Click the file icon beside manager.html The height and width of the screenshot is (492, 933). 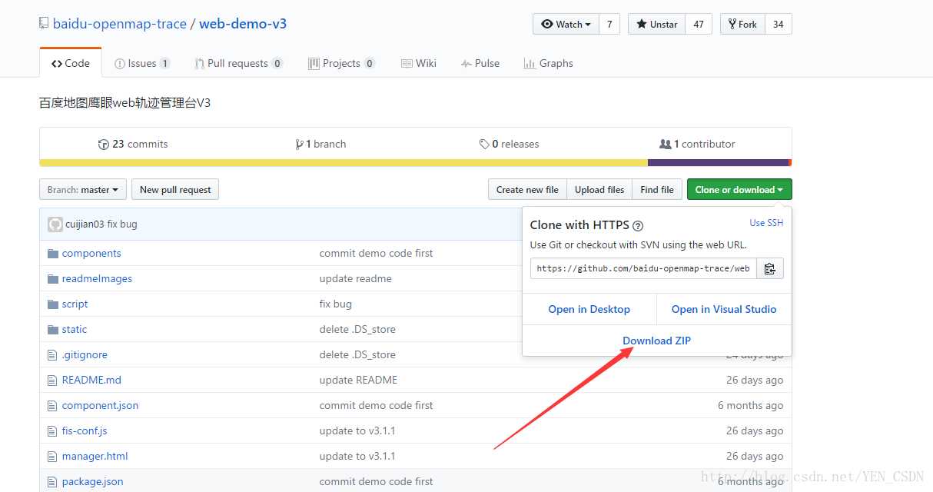pyautogui.click(x=53, y=457)
